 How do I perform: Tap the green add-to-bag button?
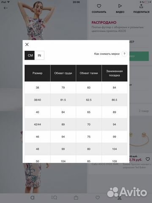[x=139, y=56]
